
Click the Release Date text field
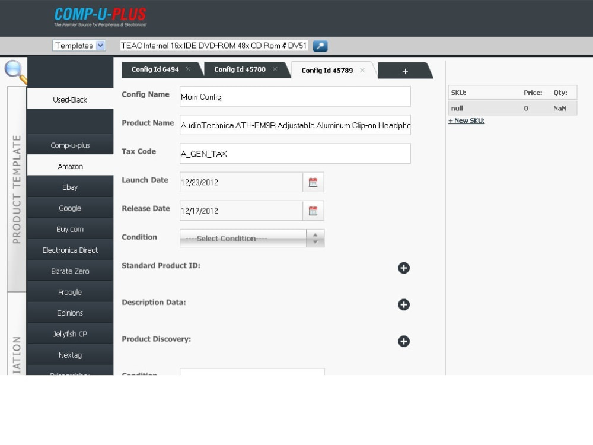[241, 211]
